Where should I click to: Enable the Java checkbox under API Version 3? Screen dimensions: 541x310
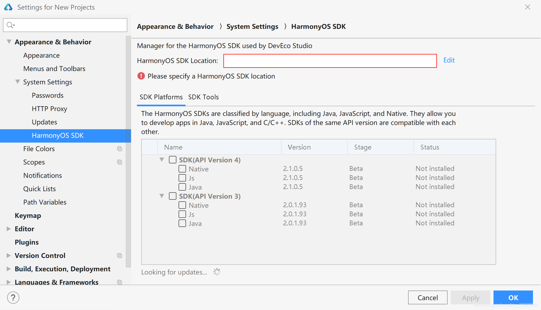click(x=182, y=223)
